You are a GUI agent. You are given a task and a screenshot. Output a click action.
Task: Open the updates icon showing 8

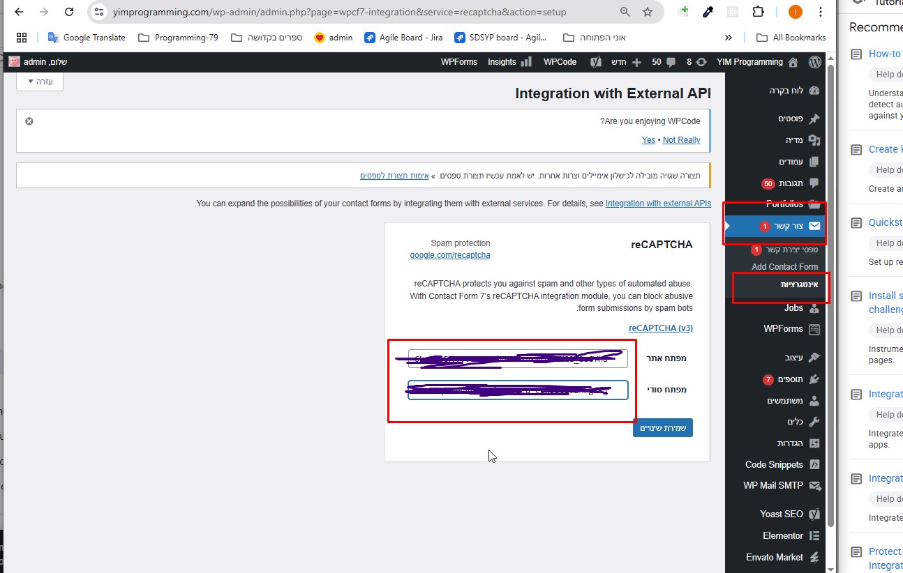tap(701, 62)
